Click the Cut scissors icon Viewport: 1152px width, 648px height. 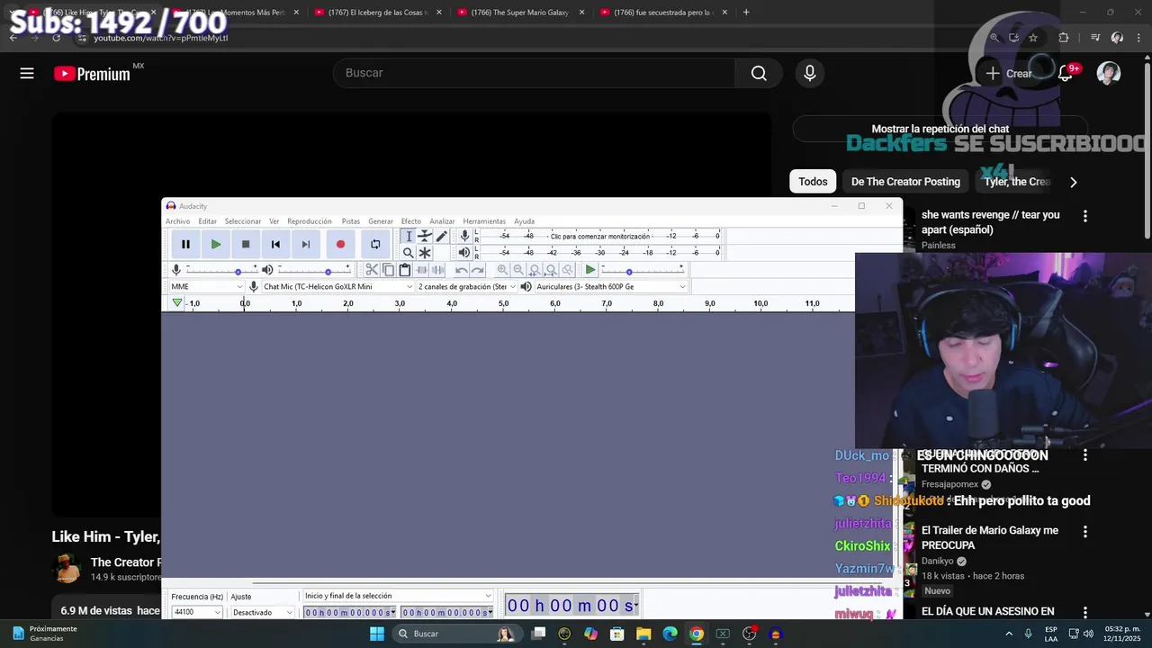372,270
